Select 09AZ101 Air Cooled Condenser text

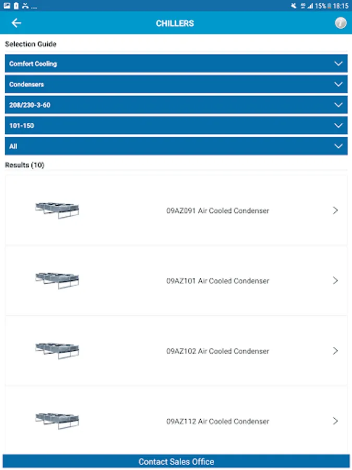pyautogui.click(x=217, y=281)
